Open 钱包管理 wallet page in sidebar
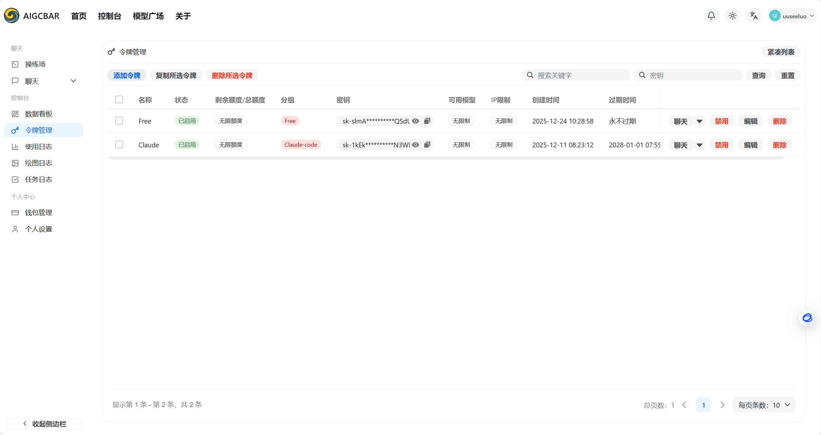 (38, 213)
